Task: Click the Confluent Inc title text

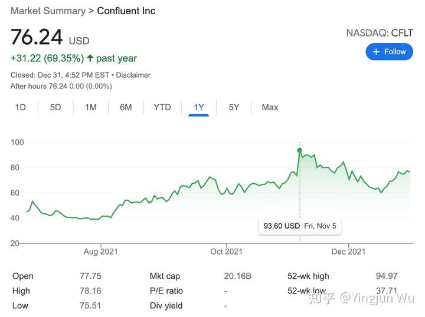Action: [126, 11]
